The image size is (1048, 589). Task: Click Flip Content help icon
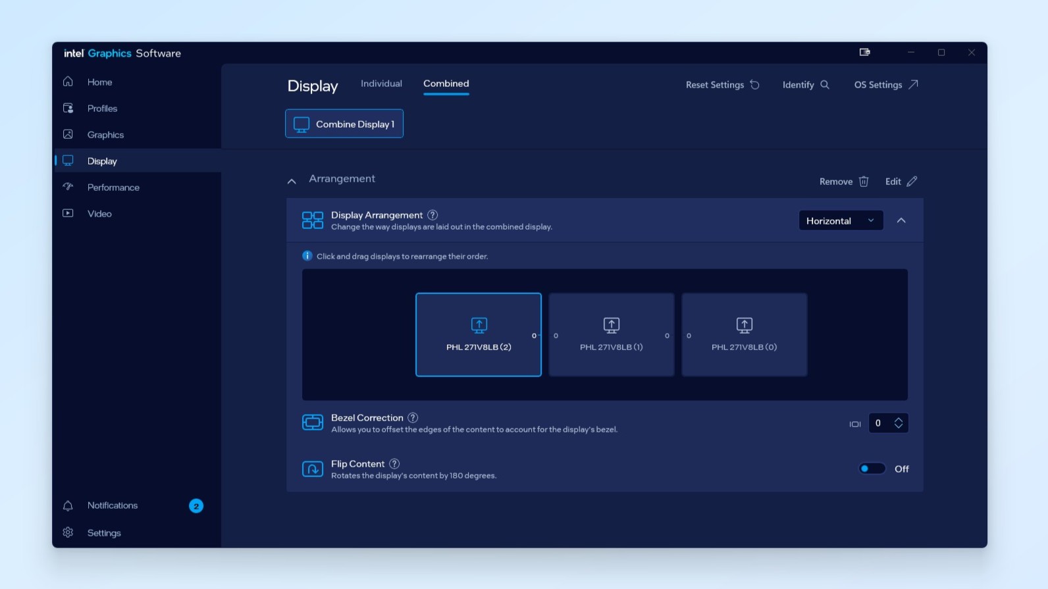pos(394,464)
